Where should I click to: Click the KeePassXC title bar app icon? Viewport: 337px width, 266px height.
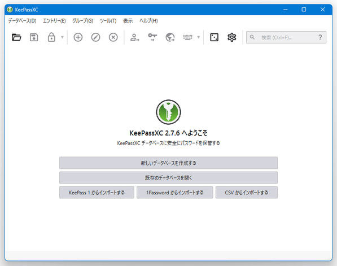tap(10, 10)
